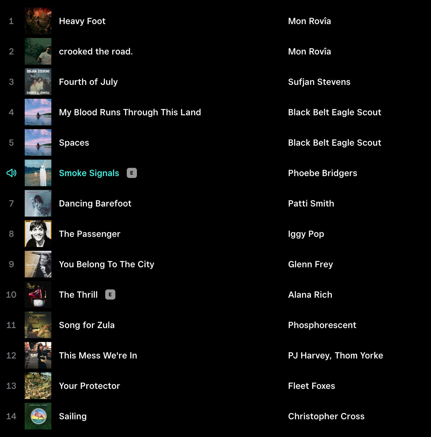Click the Iggy Pop face album cover
The image size is (431, 437).
click(38, 234)
